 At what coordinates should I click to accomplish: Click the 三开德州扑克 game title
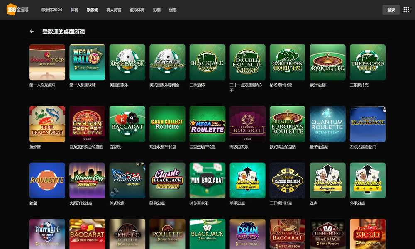pos(281,203)
